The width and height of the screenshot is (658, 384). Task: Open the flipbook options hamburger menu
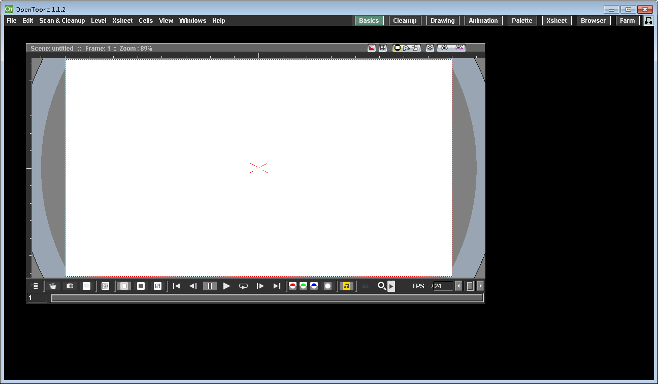tap(36, 286)
